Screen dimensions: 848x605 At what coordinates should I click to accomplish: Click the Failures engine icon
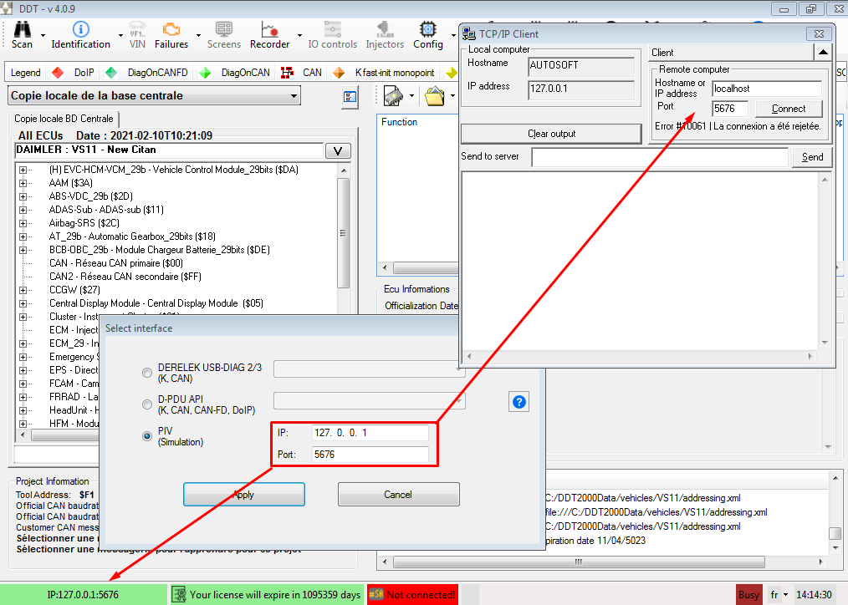pyautogui.click(x=171, y=30)
